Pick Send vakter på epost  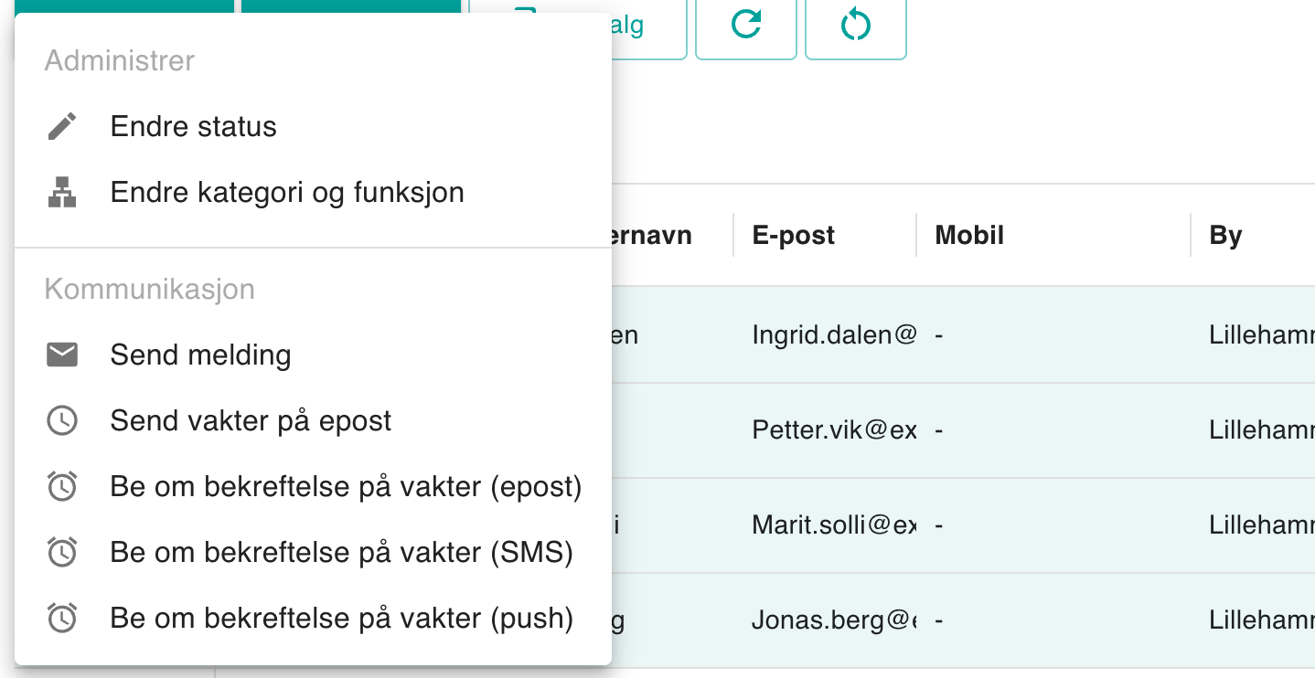tap(313, 420)
